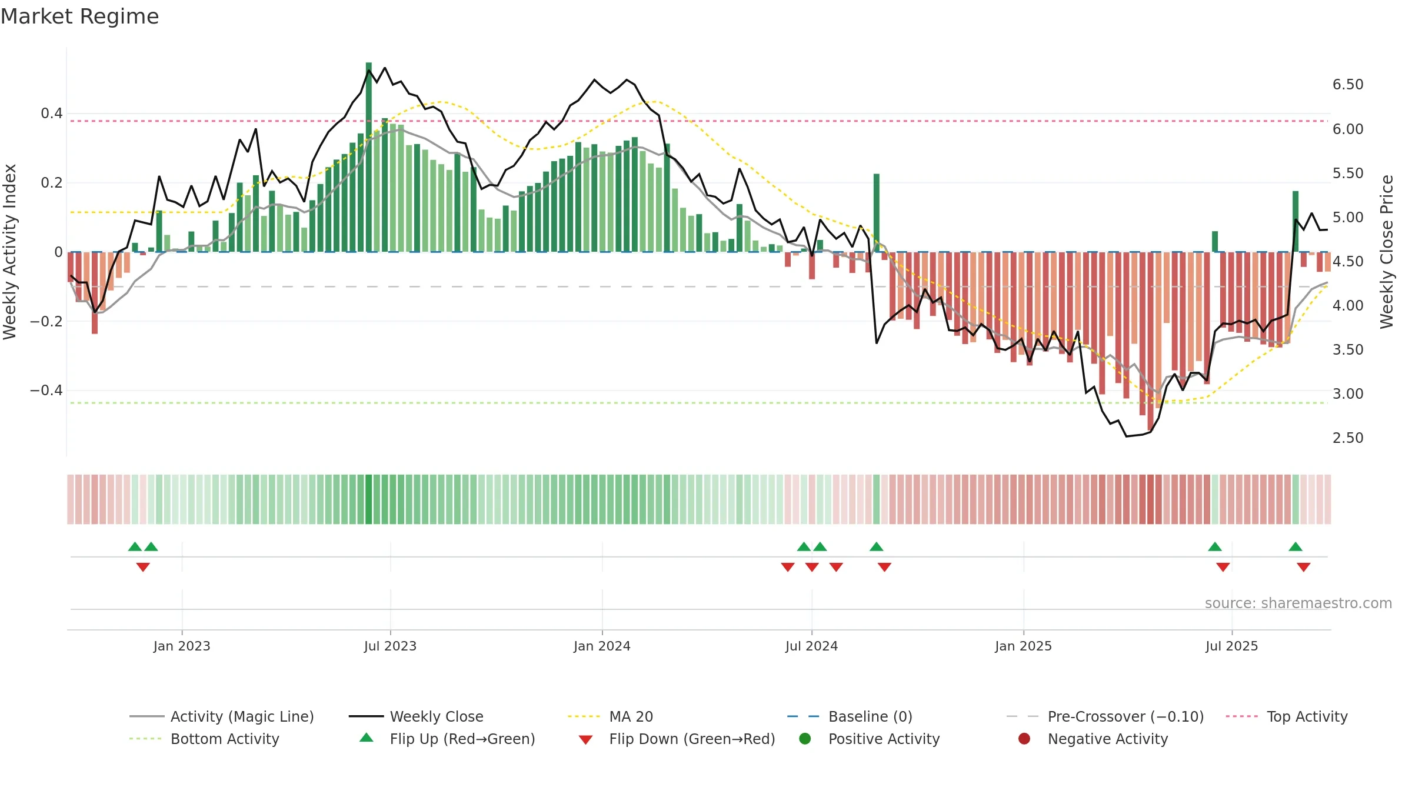
Task: Click Weekly Close Price axis title
Action: (x=1387, y=252)
